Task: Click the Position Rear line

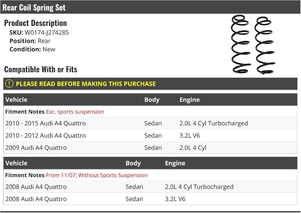Action: [30, 41]
